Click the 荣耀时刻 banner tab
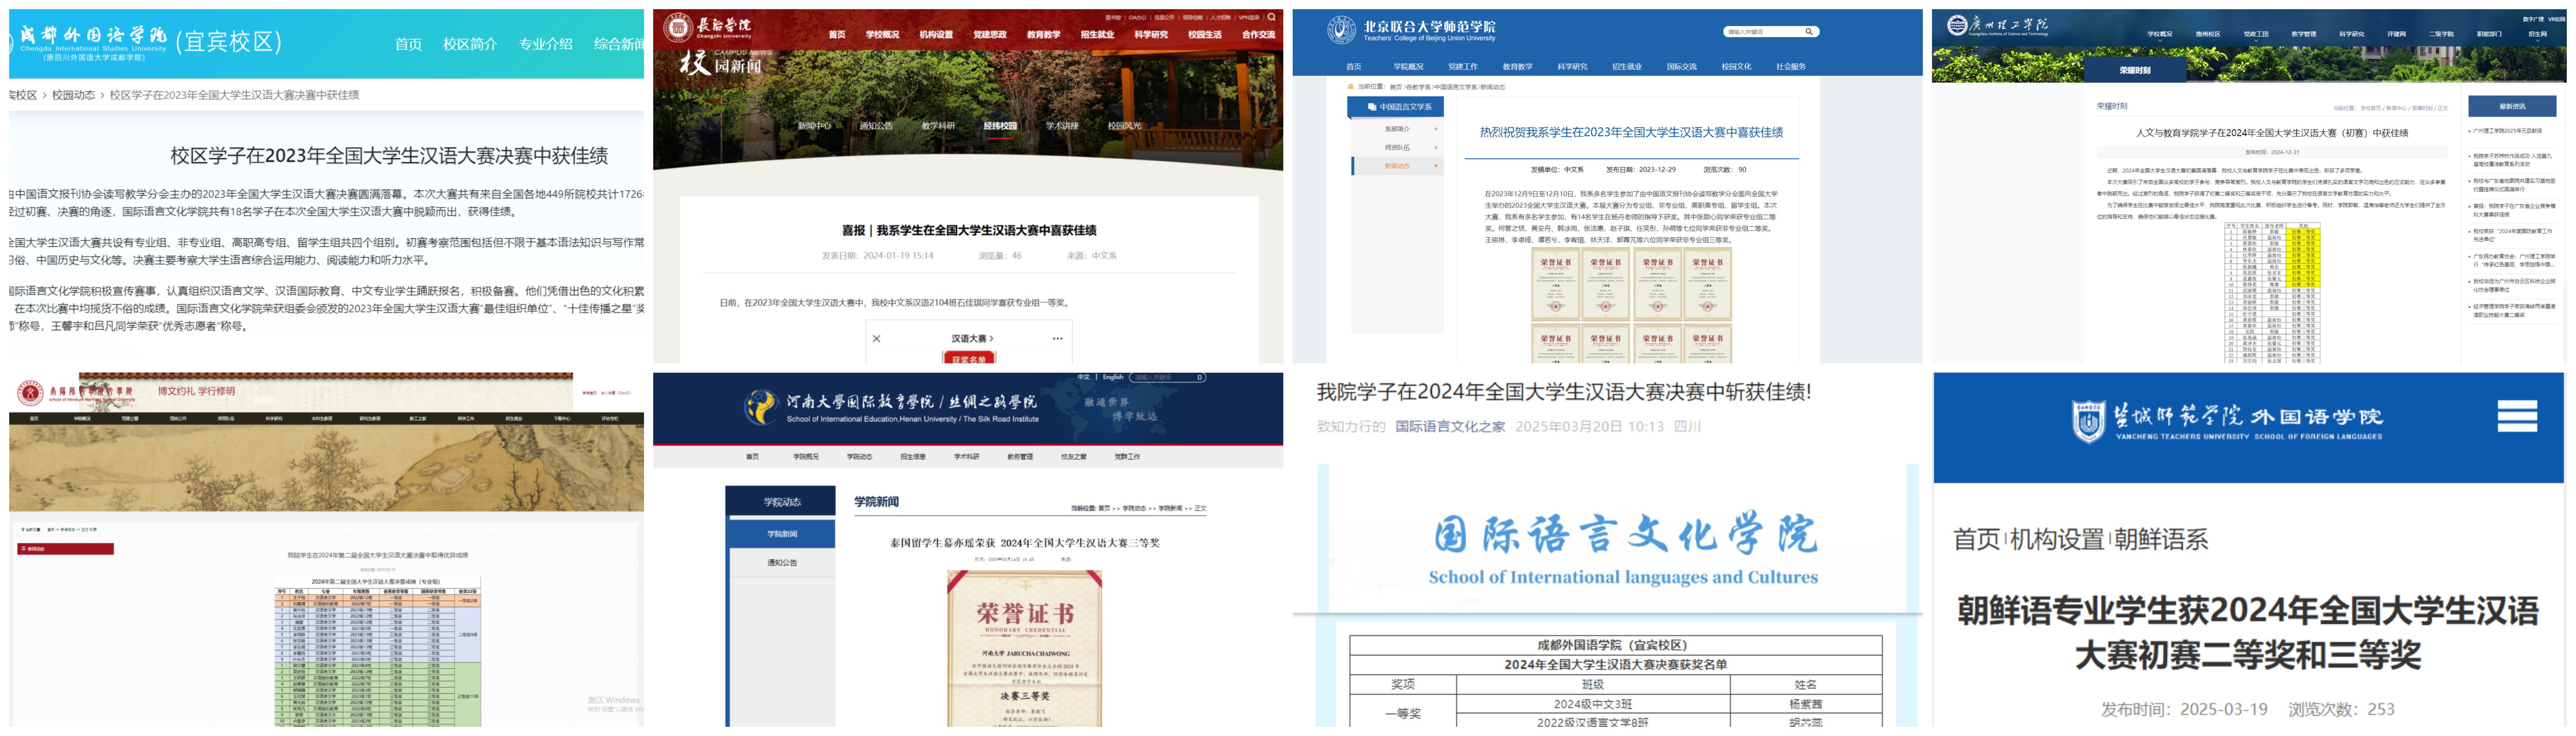Screen dimensions: 2576x736 [x=2135, y=70]
